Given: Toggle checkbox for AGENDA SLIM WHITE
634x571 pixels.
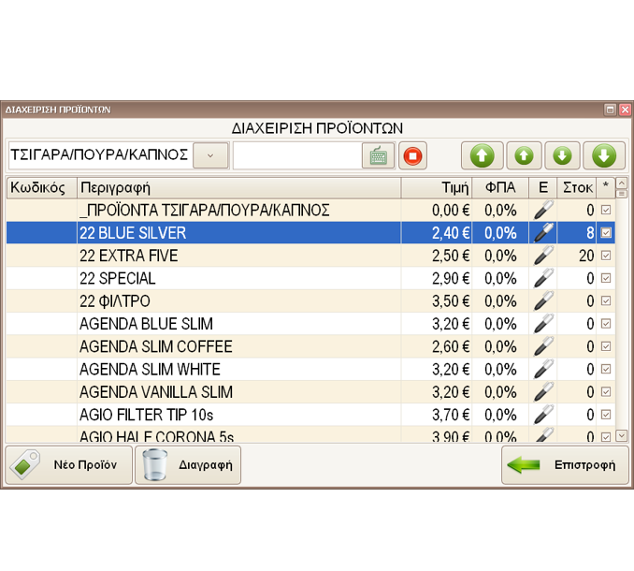Looking at the screenshot, I should click(606, 369).
